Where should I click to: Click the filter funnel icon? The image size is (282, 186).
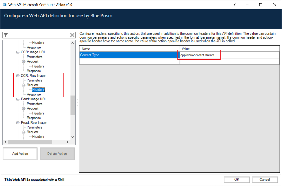click(6, 35)
